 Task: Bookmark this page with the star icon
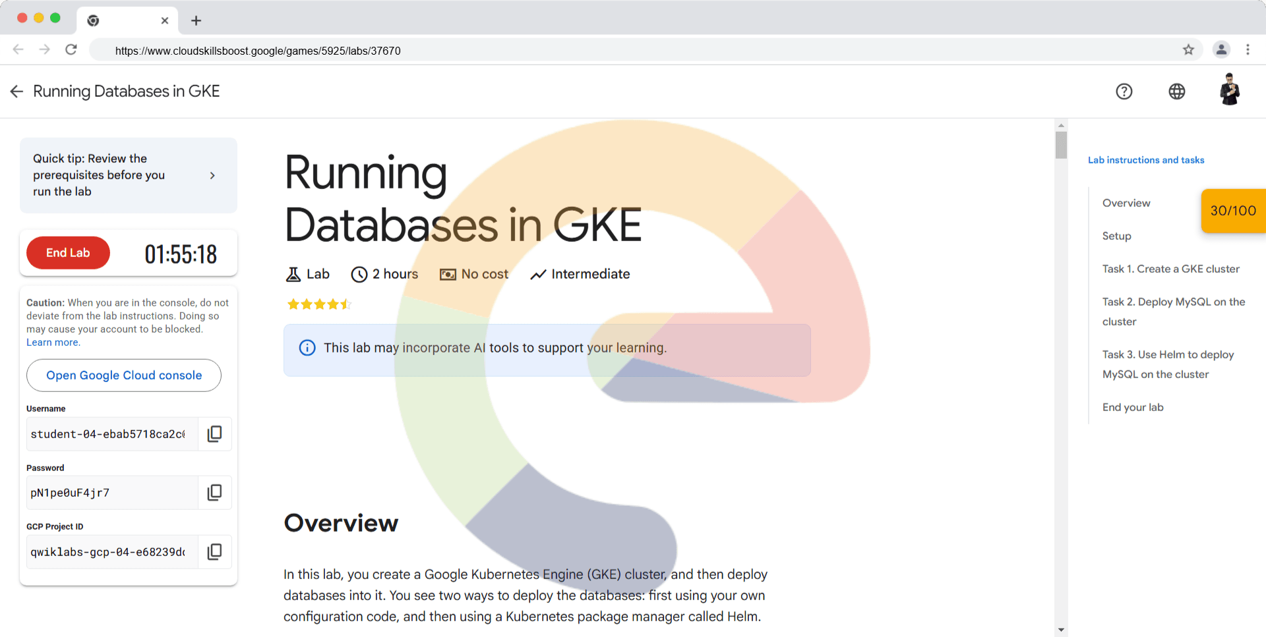[x=1188, y=50]
